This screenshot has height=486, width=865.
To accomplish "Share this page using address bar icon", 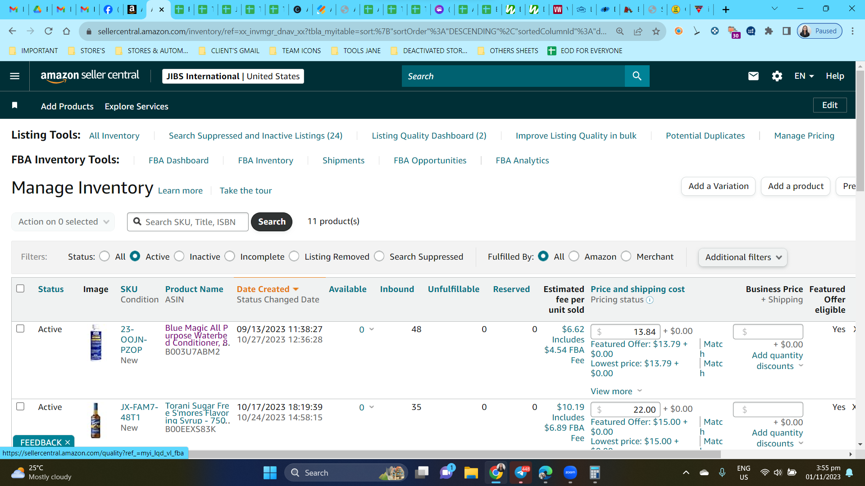I will tap(638, 31).
